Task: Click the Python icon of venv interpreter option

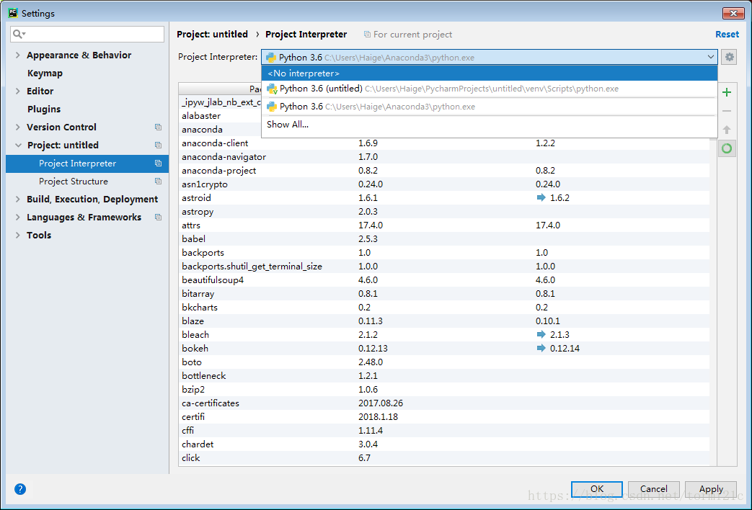Action: (x=272, y=89)
